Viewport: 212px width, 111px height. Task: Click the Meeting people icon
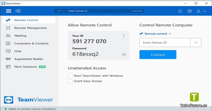coord(8,36)
